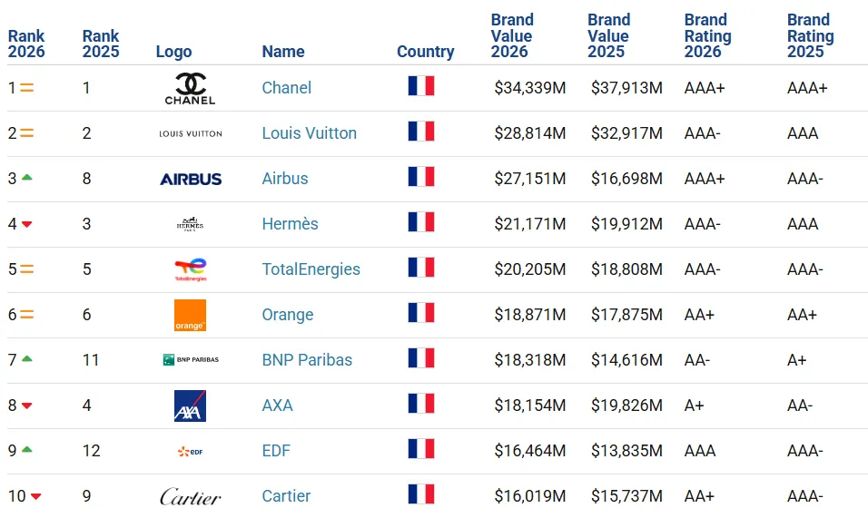Click the Cartier script logo
The width and height of the screenshot is (868, 518).
tap(191, 496)
